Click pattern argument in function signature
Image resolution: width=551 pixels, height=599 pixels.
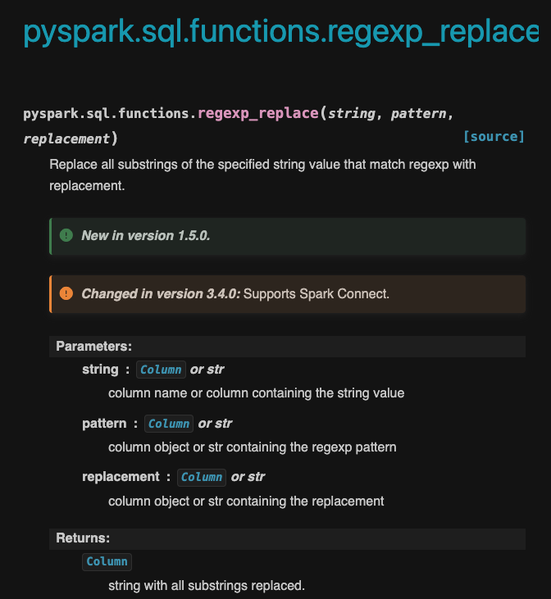point(418,113)
